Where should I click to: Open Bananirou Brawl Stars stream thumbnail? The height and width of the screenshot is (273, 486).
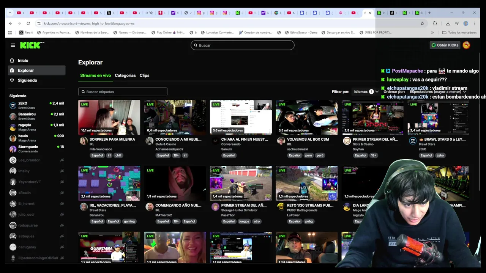click(x=109, y=183)
